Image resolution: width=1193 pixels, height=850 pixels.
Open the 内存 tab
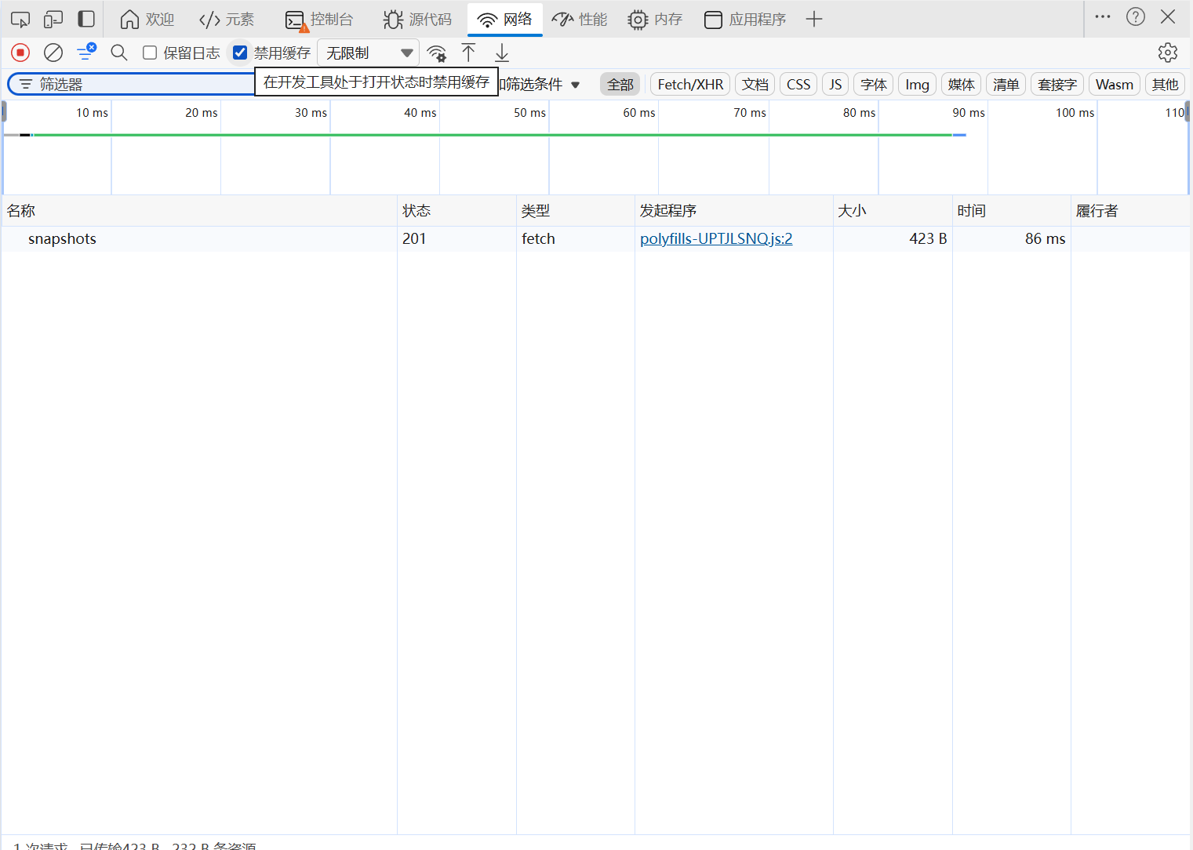tap(656, 19)
